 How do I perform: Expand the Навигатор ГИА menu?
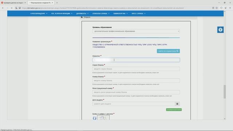121,13
